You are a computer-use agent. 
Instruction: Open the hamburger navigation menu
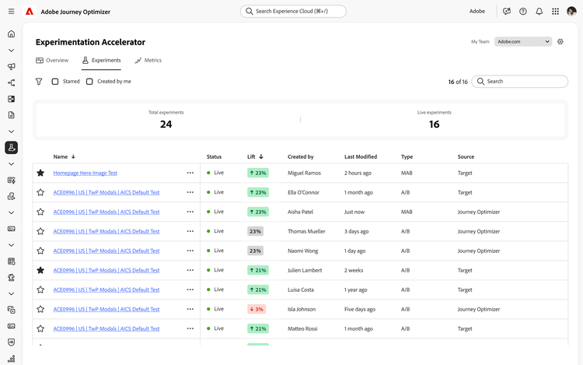11,12
